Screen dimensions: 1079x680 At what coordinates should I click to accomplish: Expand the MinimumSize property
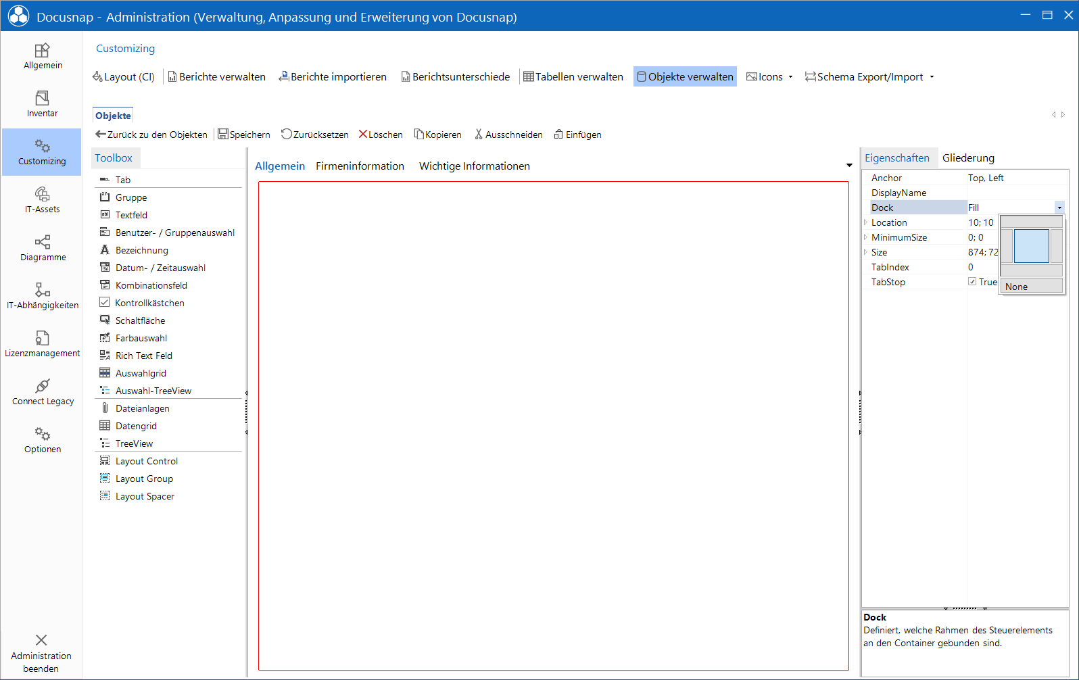865,237
